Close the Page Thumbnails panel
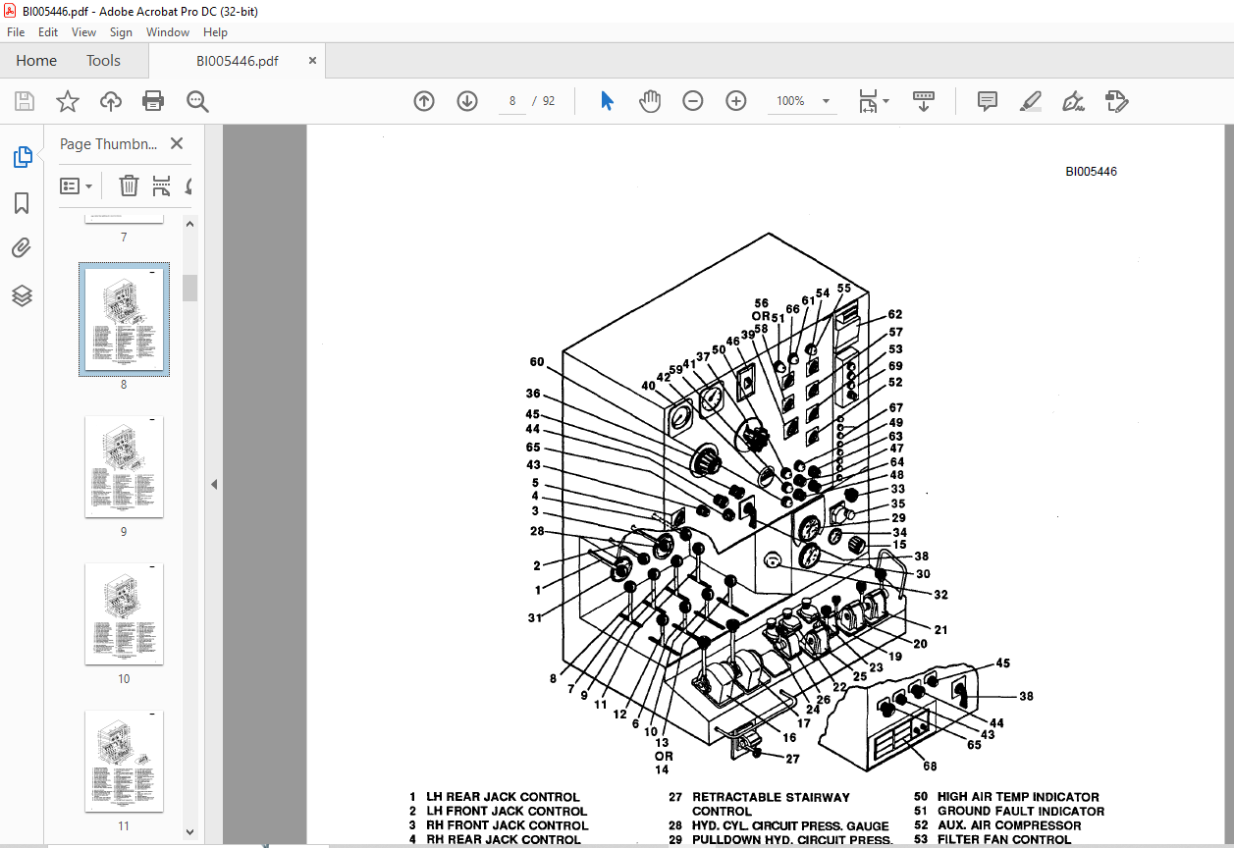Image resolution: width=1234 pixels, height=848 pixels. pos(177,143)
